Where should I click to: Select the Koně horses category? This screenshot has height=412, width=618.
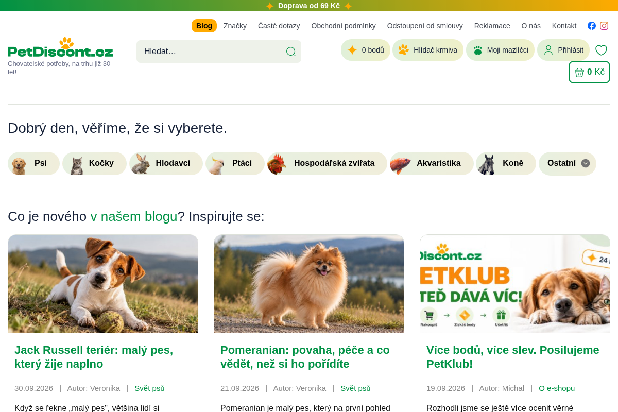[506, 163]
